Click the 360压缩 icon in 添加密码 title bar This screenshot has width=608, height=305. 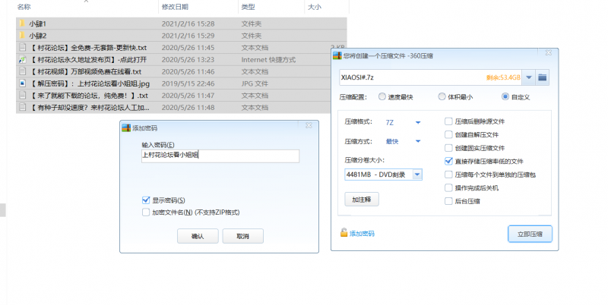click(126, 127)
